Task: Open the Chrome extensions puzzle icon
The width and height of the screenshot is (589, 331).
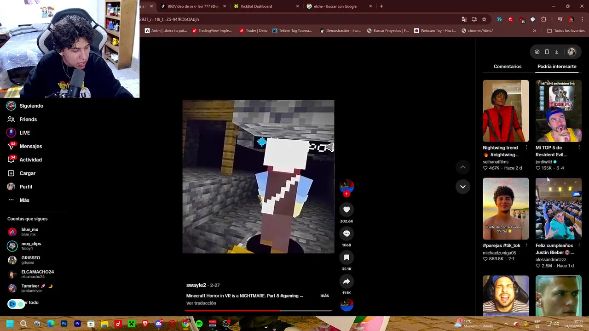Action: click(x=544, y=19)
